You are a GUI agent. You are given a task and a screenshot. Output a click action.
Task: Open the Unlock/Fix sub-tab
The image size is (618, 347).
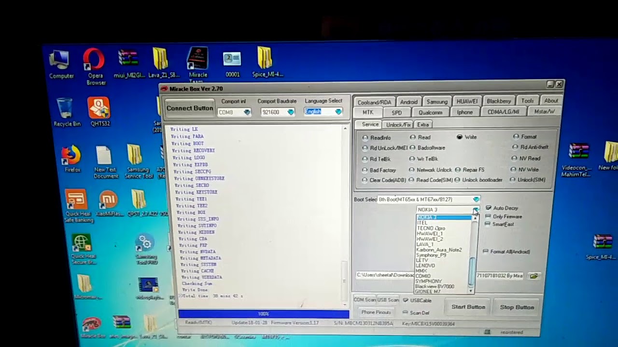pos(398,125)
